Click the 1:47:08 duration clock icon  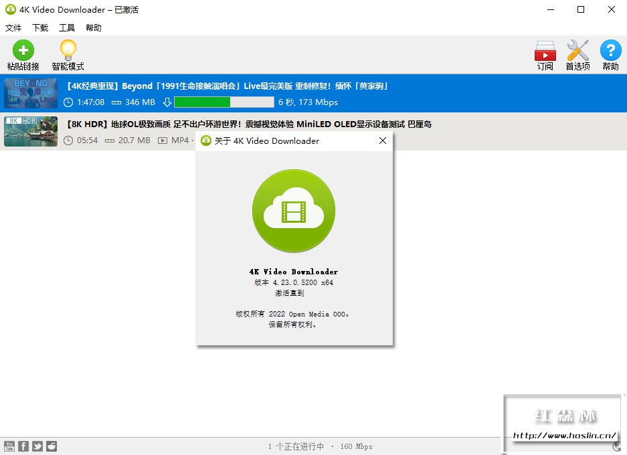pos(68,102)
